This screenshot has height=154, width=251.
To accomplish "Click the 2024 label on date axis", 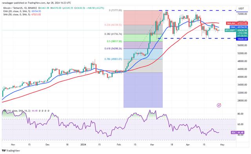I will point(83,145).
